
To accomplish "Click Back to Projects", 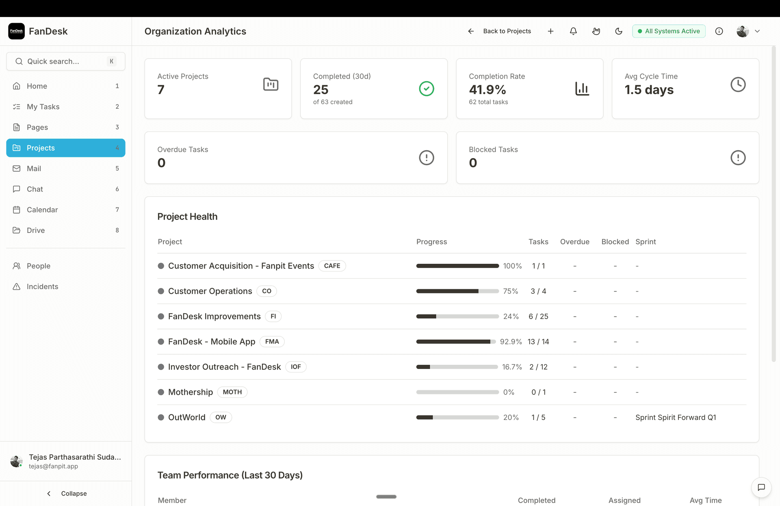I will click(507, 31).
